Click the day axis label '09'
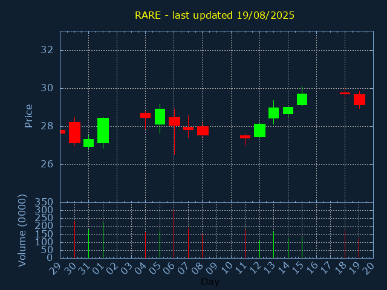387x290 pixels. (212, 268)
